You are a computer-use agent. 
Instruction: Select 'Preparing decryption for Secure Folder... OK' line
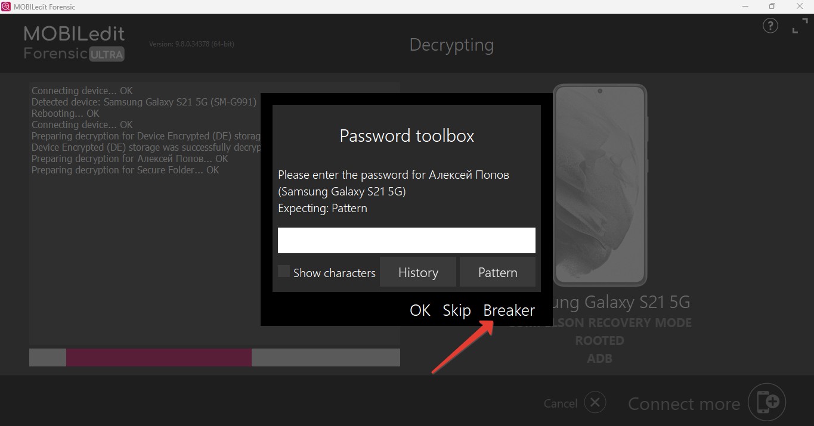point(125,170)
